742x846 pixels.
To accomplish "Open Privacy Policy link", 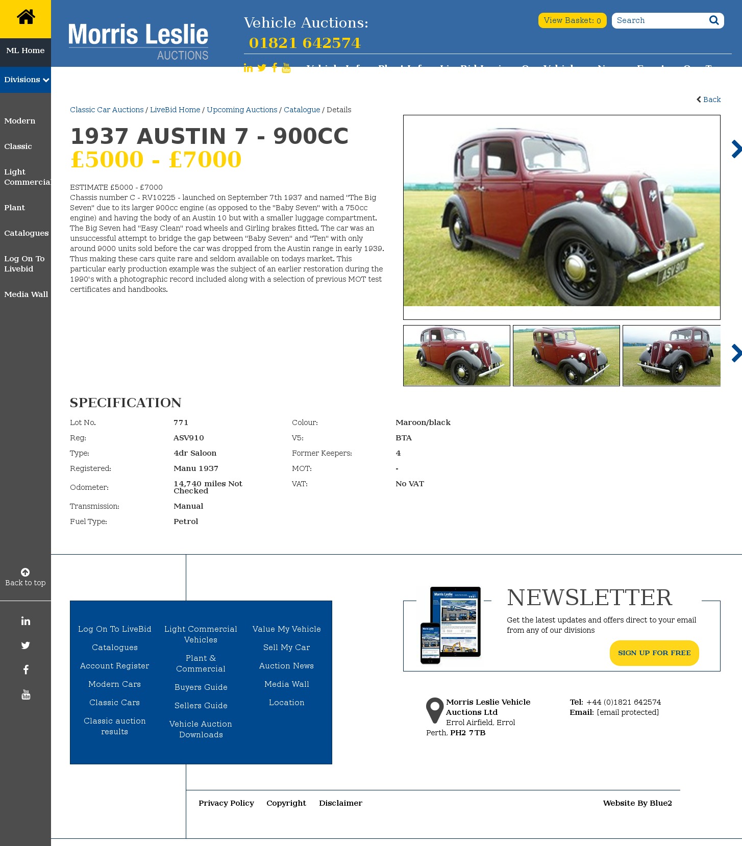I will 227,803.
